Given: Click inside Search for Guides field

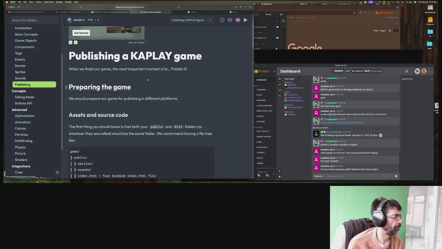Looking at the screenshot, I should [x=33, y=20].
